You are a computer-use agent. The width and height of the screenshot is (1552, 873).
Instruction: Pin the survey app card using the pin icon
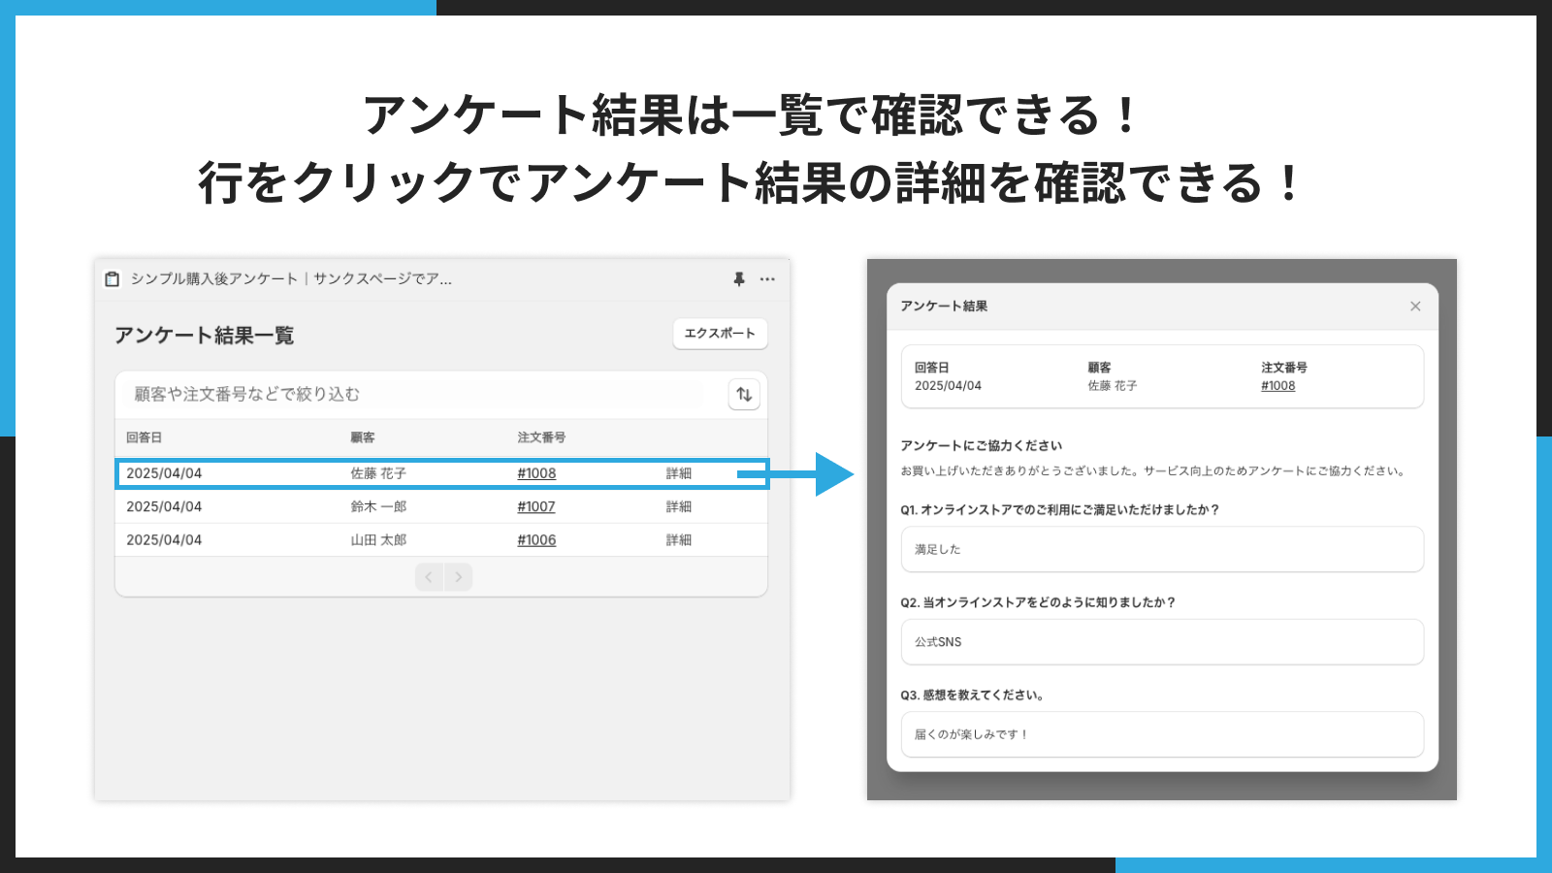pyautogui.click(x=738, y=279)
